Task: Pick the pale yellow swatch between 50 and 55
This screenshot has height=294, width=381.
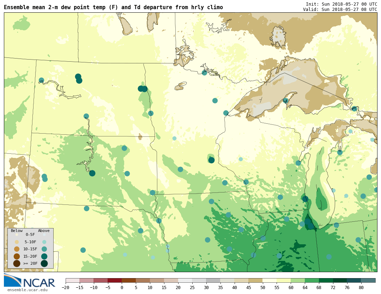Action: point(270,281)
